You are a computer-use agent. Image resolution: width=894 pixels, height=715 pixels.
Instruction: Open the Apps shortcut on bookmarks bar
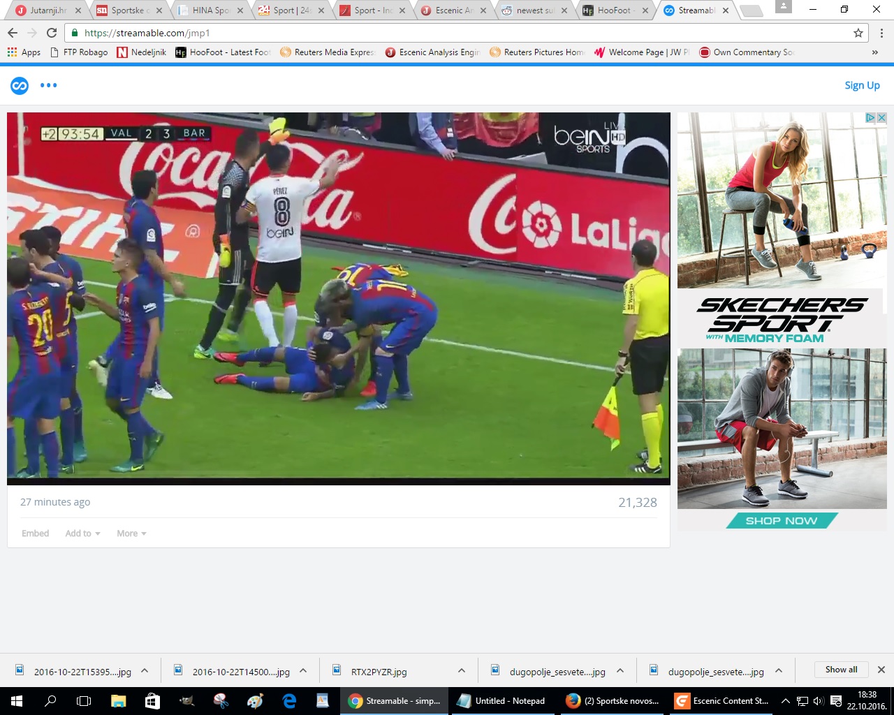23,52
